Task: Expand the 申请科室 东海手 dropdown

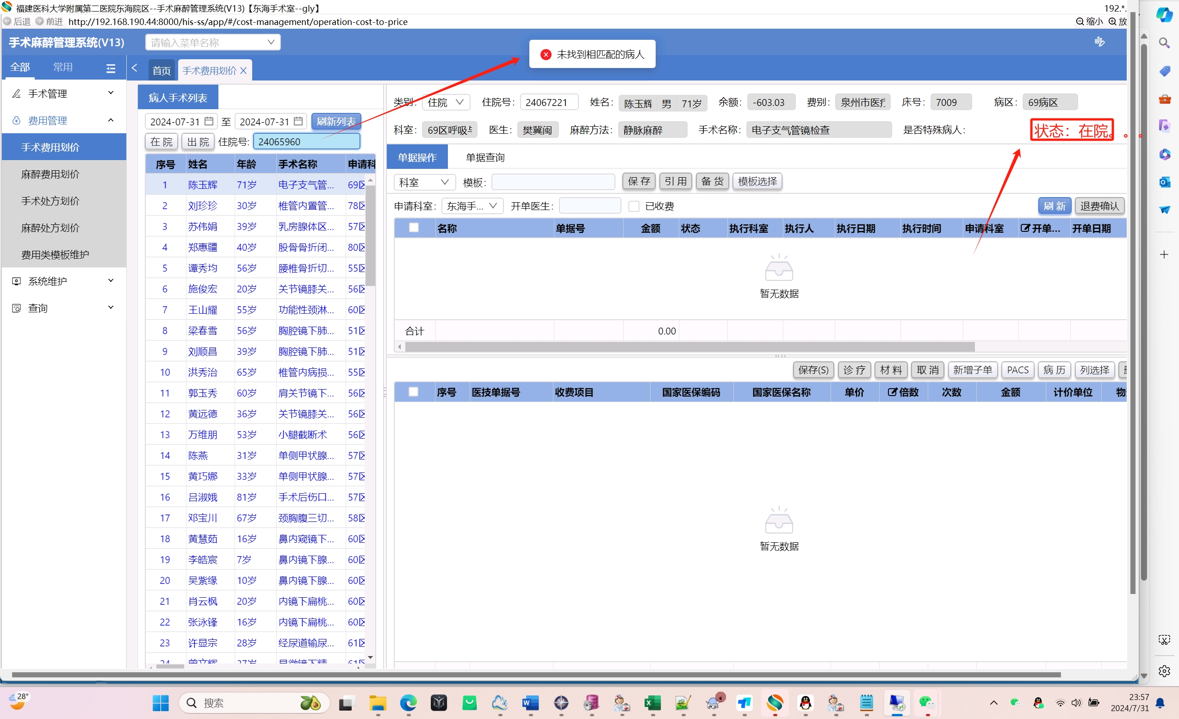Action: coord(473,206)
